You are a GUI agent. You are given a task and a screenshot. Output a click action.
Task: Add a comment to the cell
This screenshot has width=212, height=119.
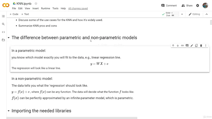tap(187, 46)
